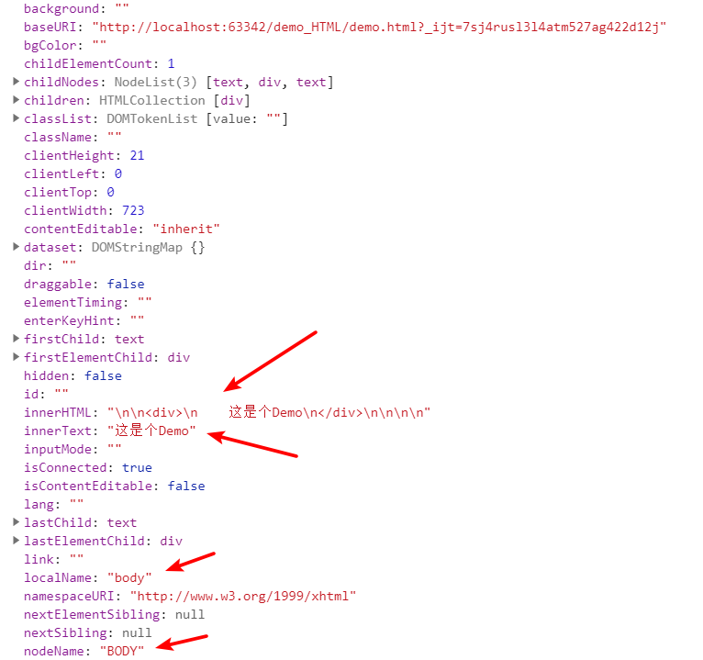The image size is (703, 660).
Task: Click the isConnected true value
Action: 137,467
